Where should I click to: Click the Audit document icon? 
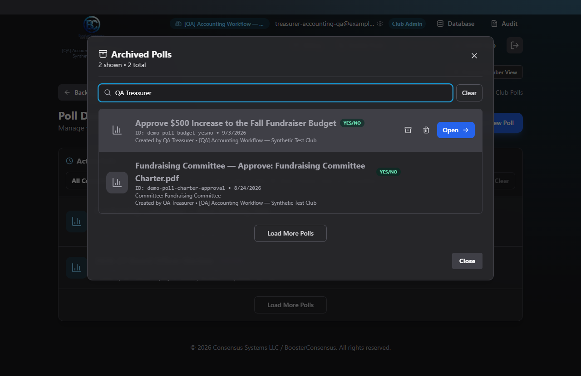pos(494,24)
